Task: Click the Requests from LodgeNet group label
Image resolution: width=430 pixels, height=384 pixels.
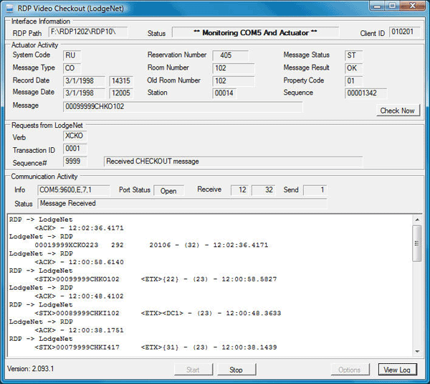Action: pyautogui.click(x=47, y=126)
